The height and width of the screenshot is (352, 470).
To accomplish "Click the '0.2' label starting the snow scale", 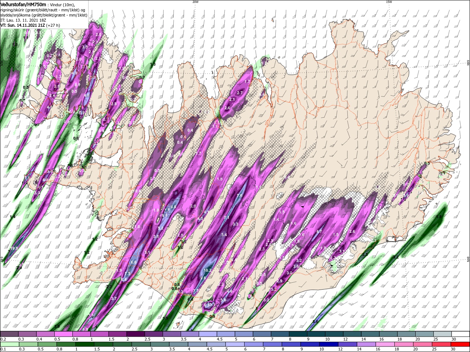I will pyautogui.click(x=3, y=339).
